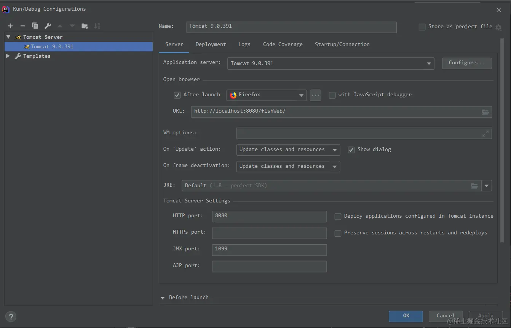Click the help question mark icon

[x=11, y=316]
